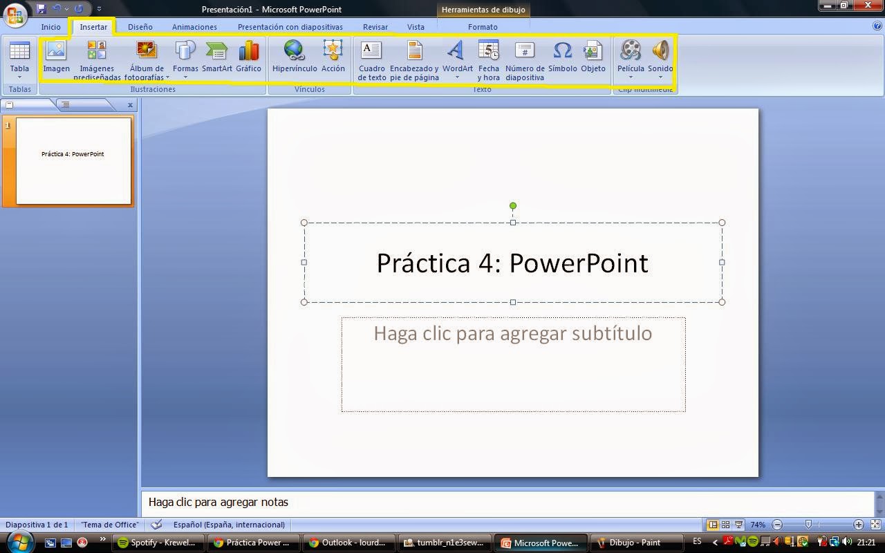This screenshot has height=553, width=885.
Task: Open the Formato drawing tools tab
Action: pos(483,27)
